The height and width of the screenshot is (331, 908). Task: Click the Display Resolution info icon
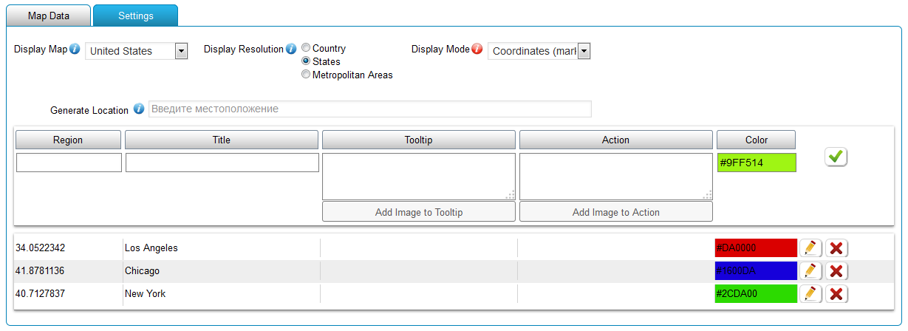click(x=291, y=50)
